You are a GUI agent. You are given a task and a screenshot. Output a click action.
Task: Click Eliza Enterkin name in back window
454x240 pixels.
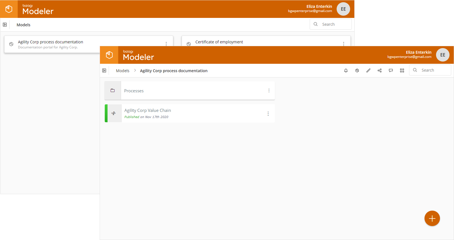pos(319,6)
